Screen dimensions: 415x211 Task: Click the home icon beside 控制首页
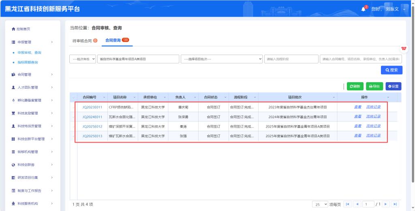coord(13,29)
